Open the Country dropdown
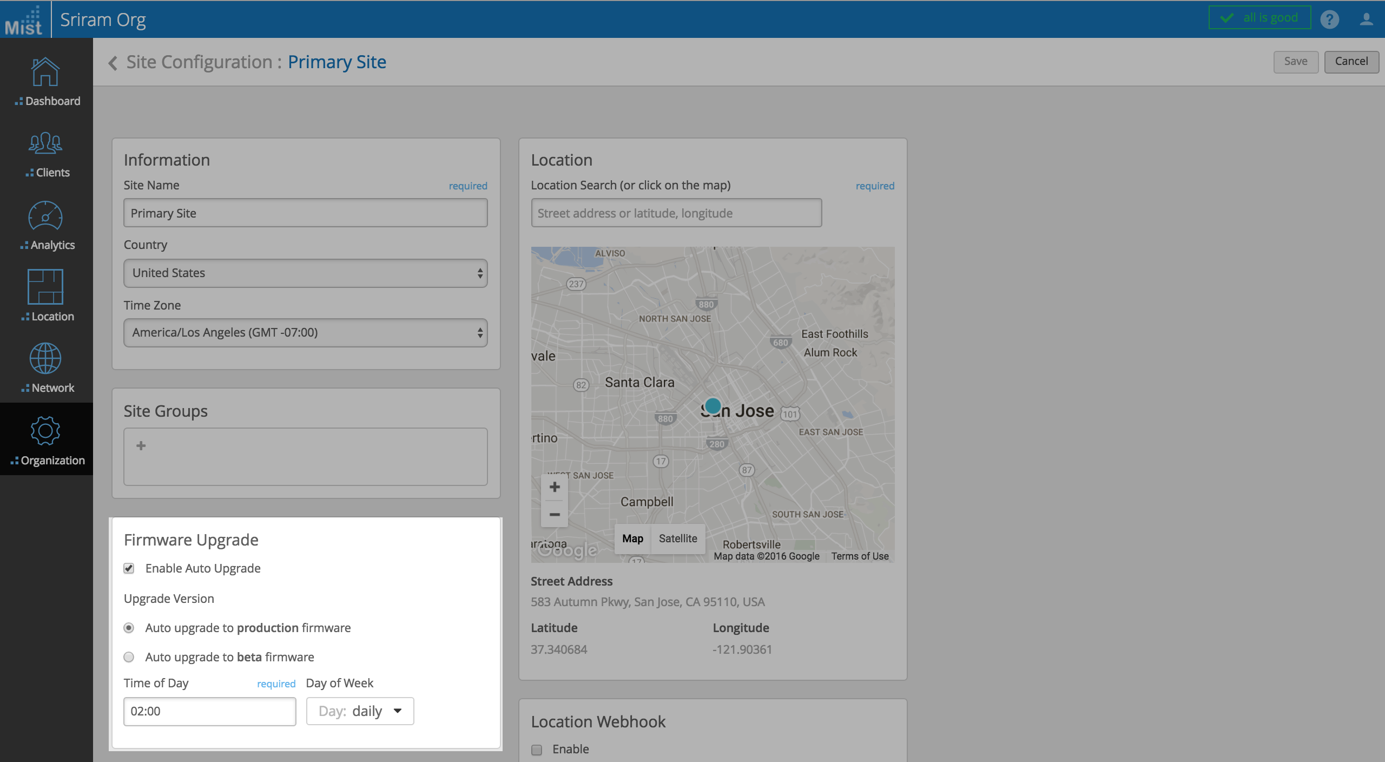Viewport: 1385px width, 762px height. [x=305, y=273]
